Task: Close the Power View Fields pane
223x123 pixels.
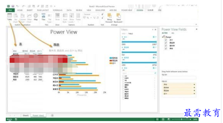Action: pyautogui.click(x=197, y=29)
